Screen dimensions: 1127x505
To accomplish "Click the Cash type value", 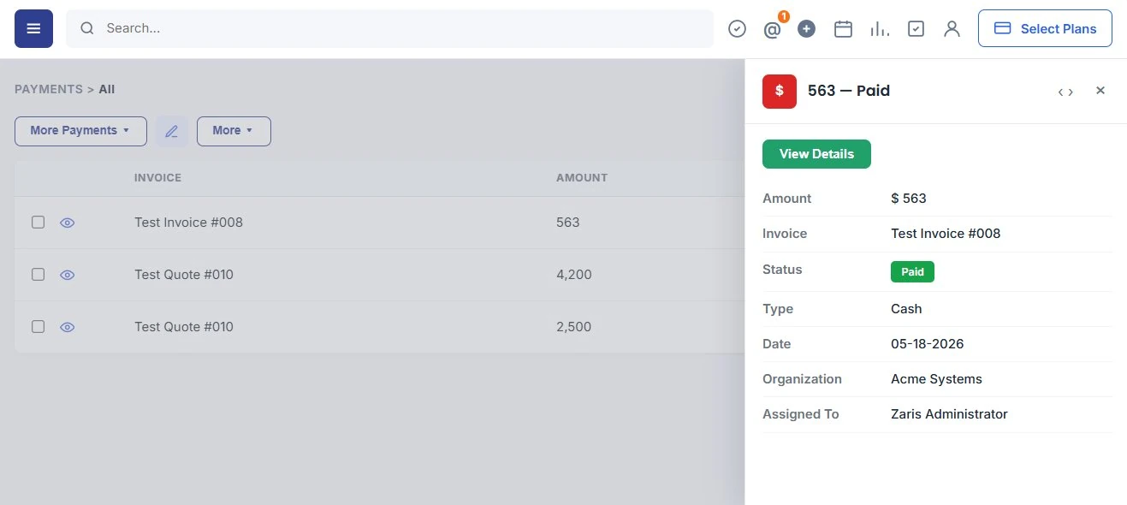I will click(906, 309).
